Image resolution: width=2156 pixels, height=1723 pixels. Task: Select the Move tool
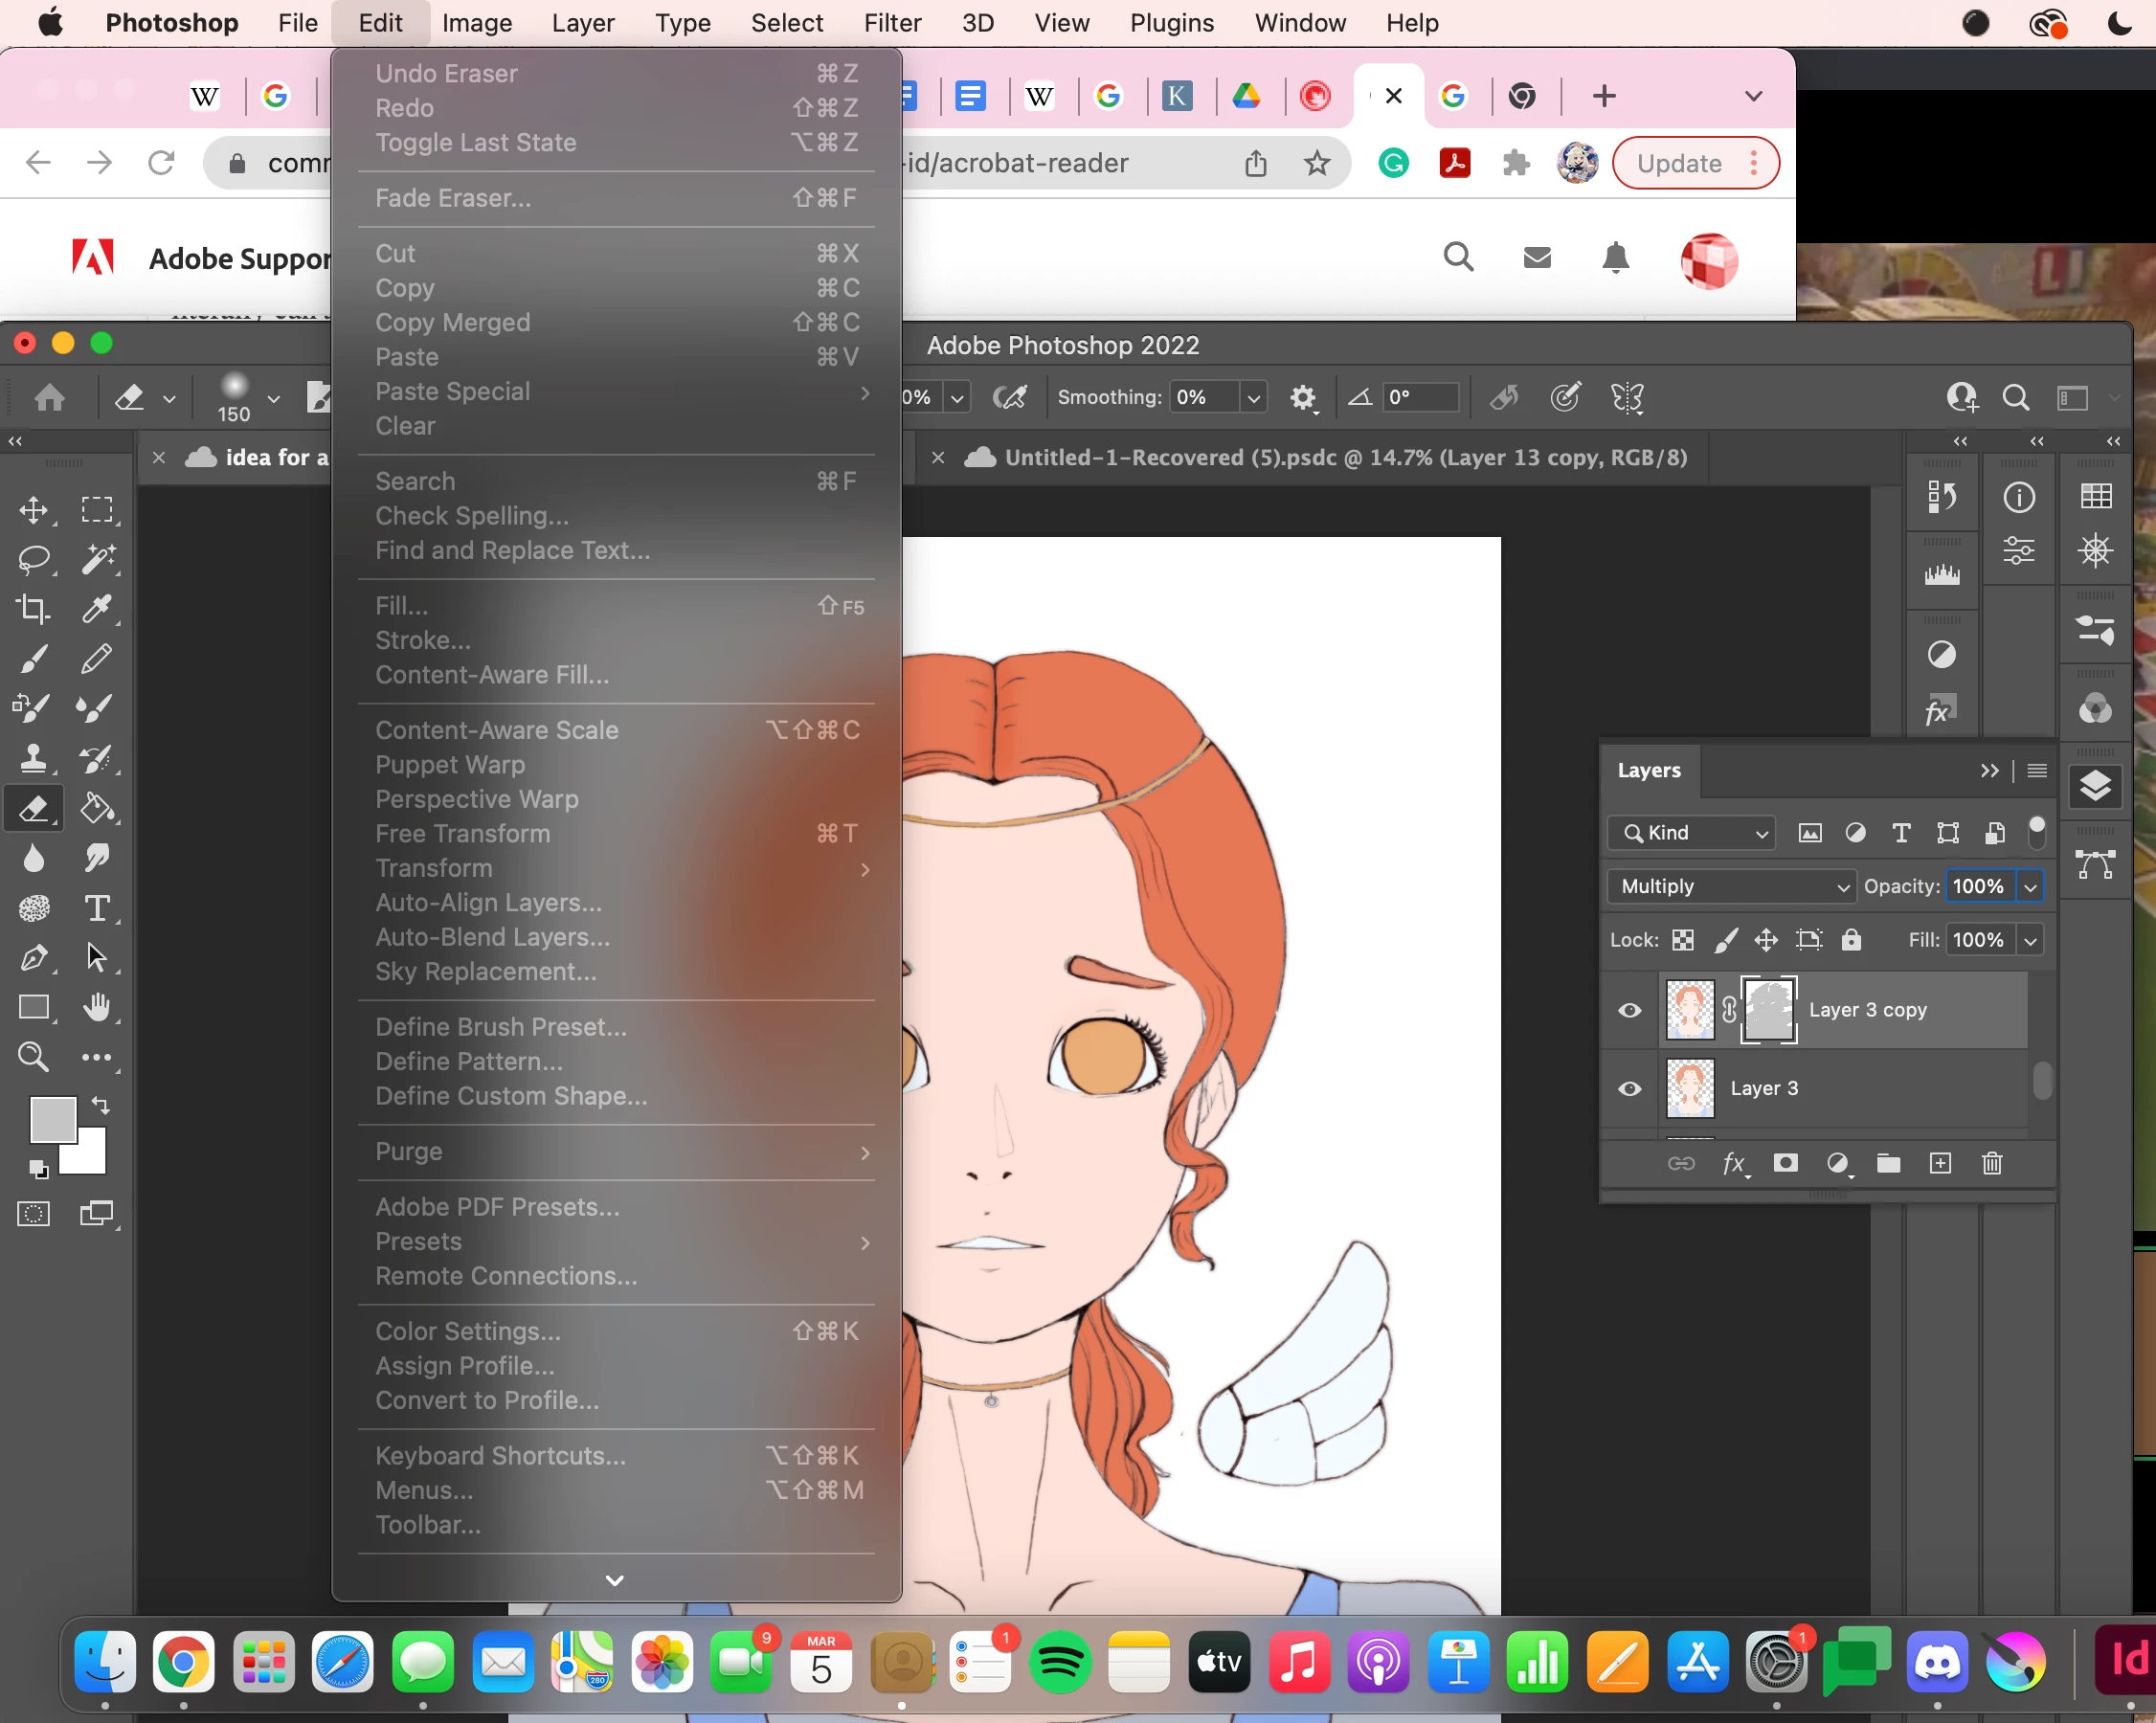click(33, 510)
